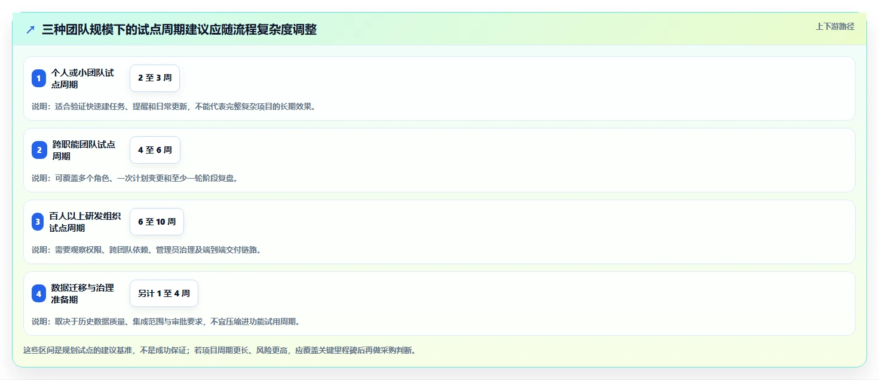Select the number 1 step badge
The image size is (879, 380).
point(39,78)
